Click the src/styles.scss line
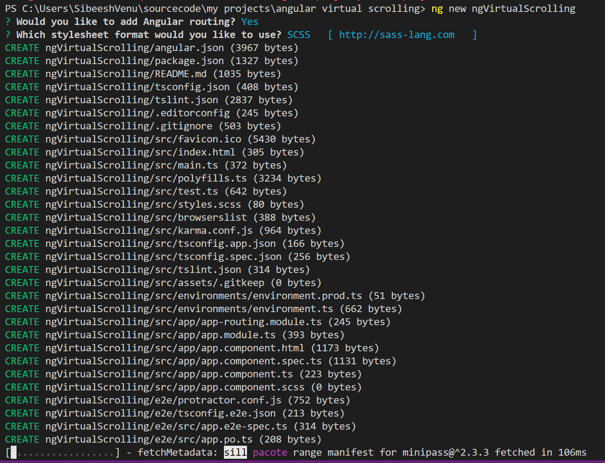This screenshot has height=463, width=605. 154,205
